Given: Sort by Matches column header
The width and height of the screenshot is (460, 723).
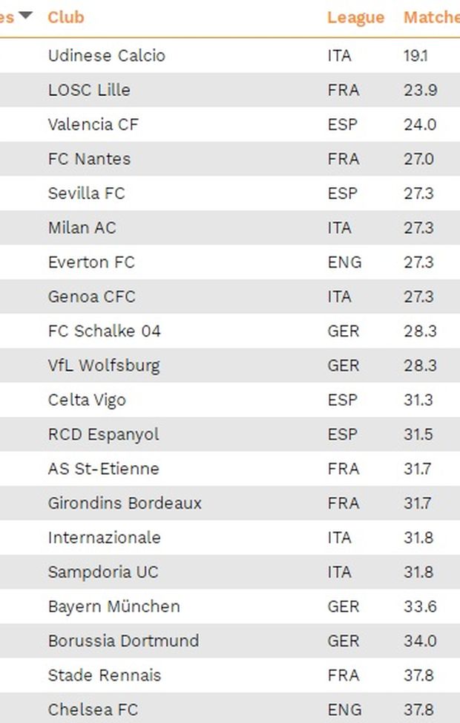Looking at the screenshot, I should click(431, 17).
